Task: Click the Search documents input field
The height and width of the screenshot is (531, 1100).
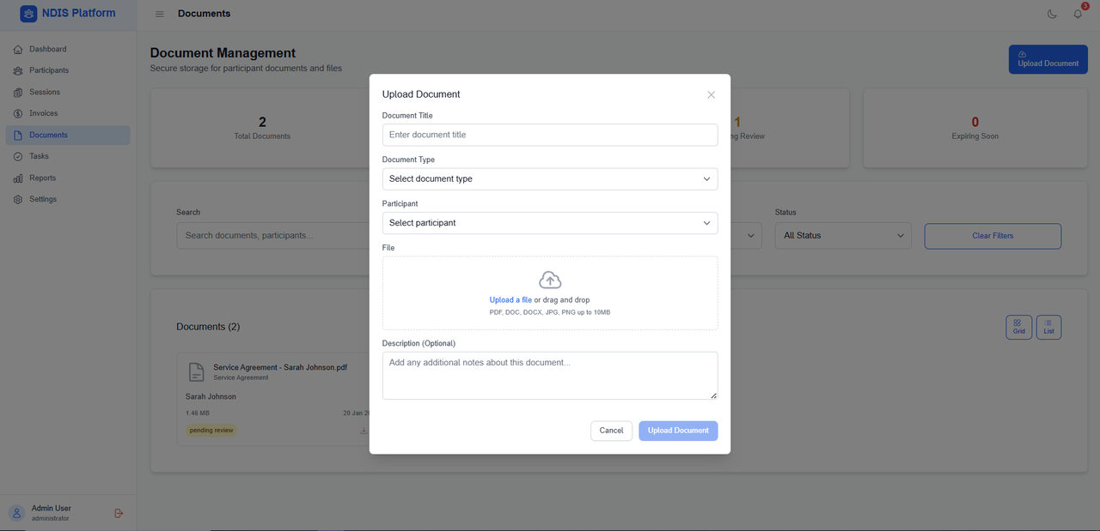Action: 272,236
